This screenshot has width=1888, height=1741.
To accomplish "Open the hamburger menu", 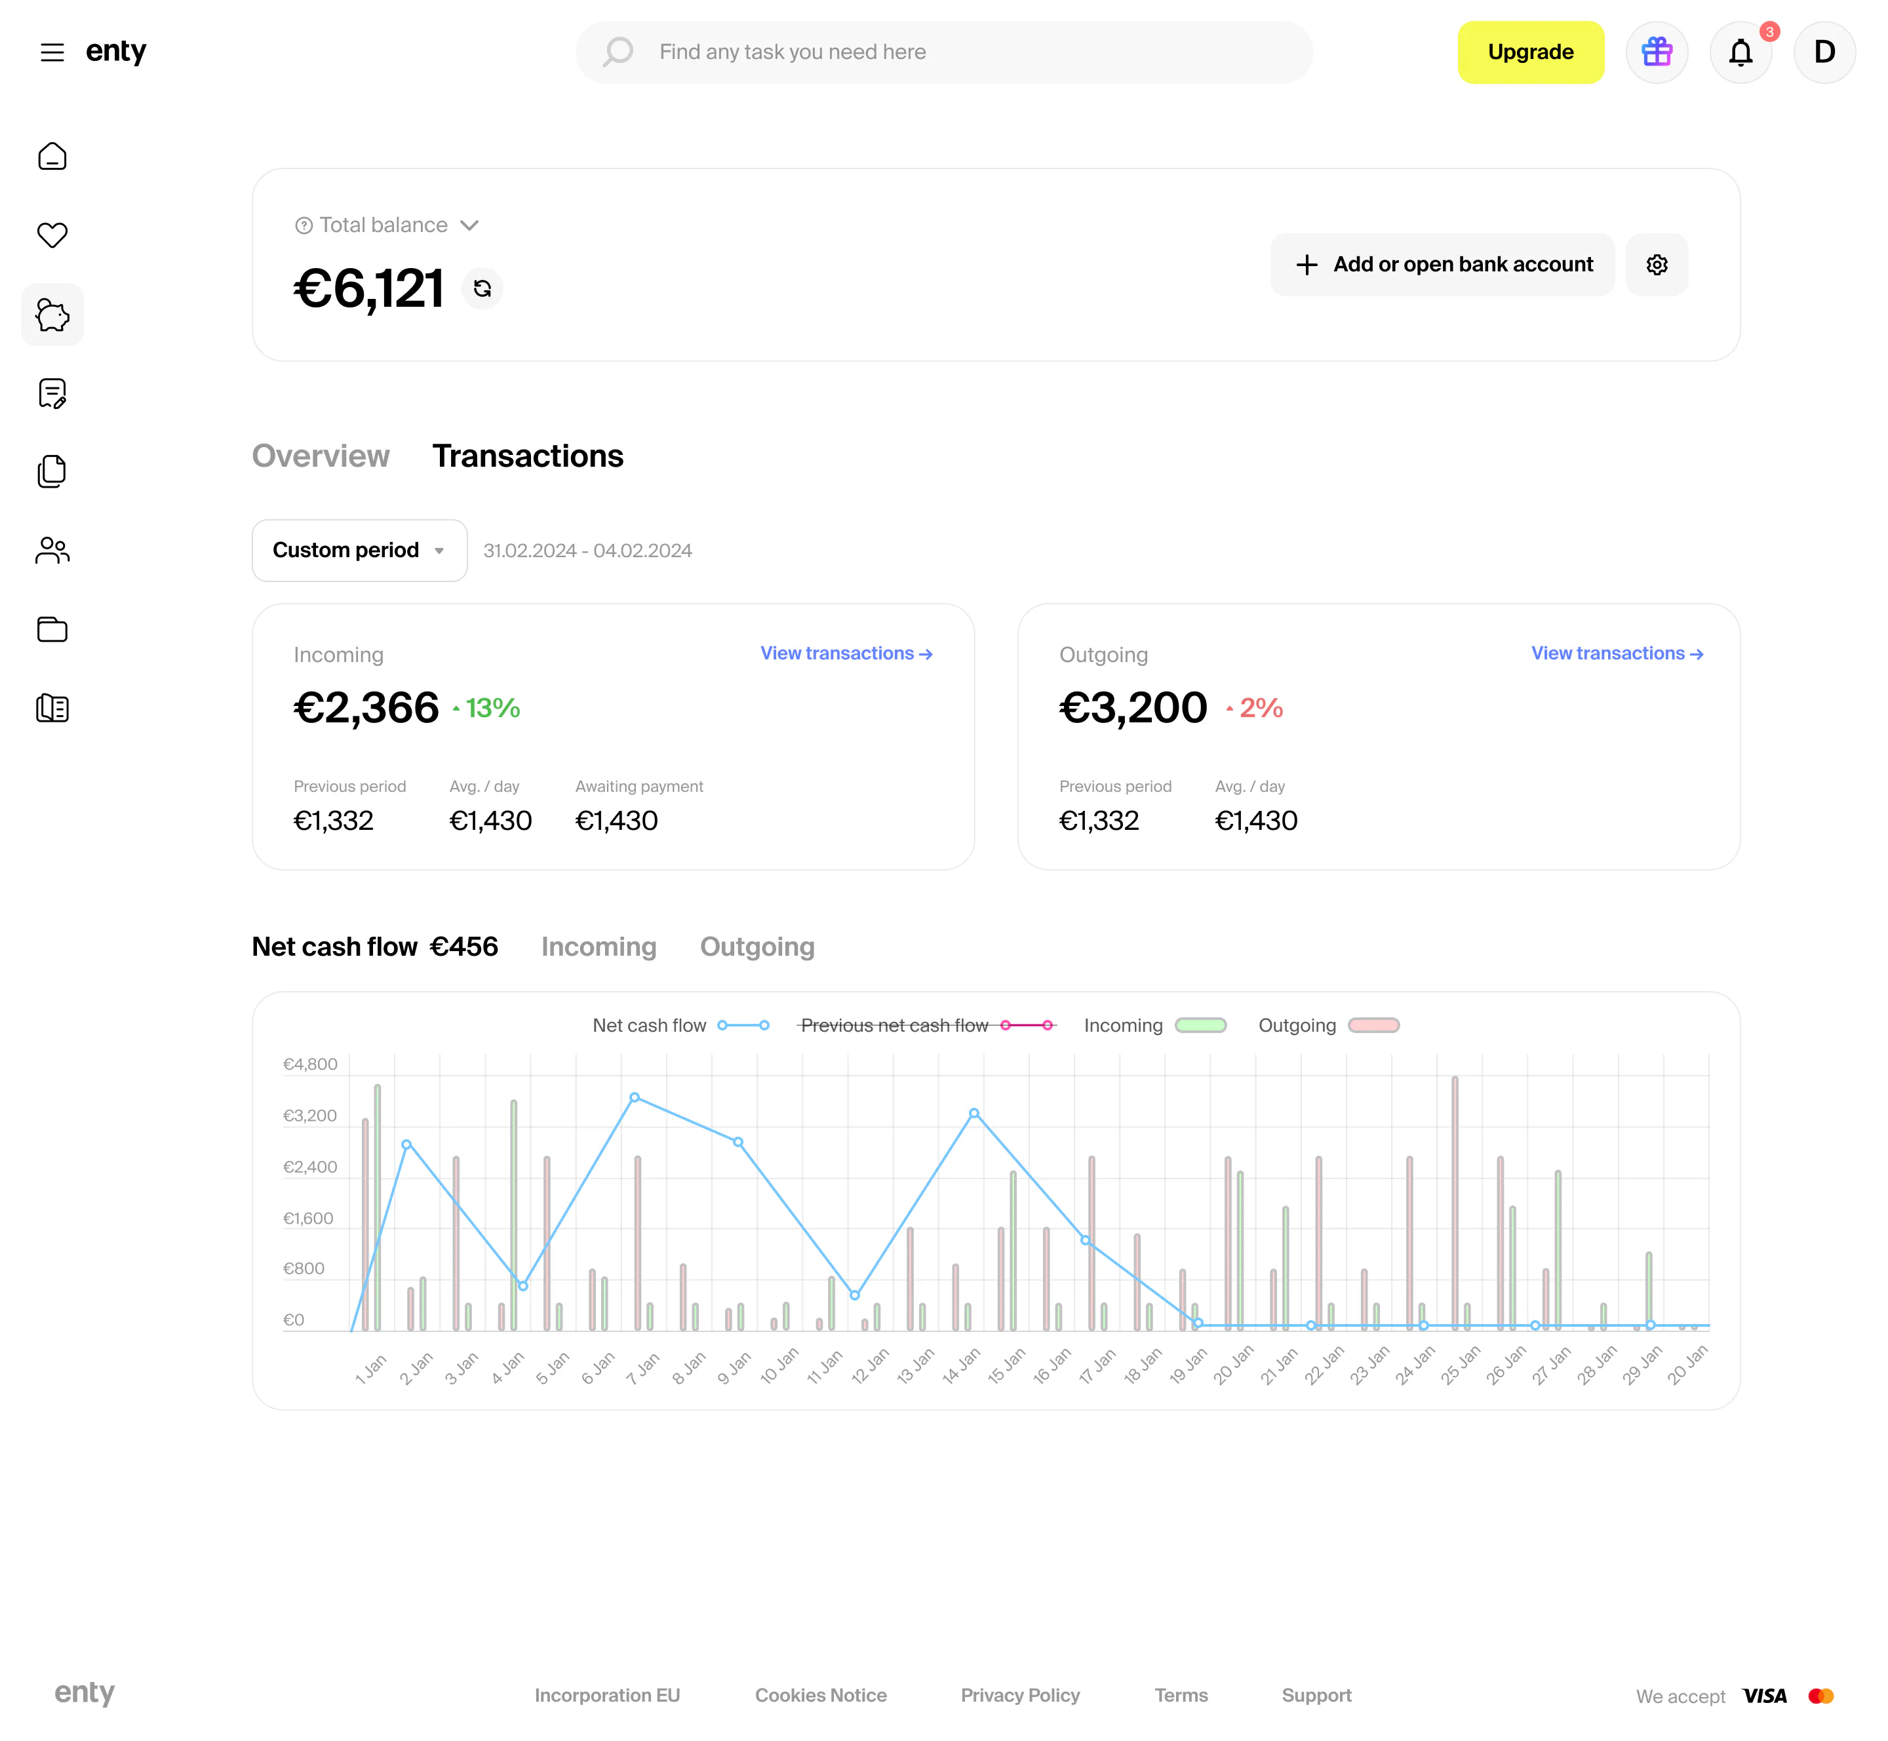I will click(52, 52).
